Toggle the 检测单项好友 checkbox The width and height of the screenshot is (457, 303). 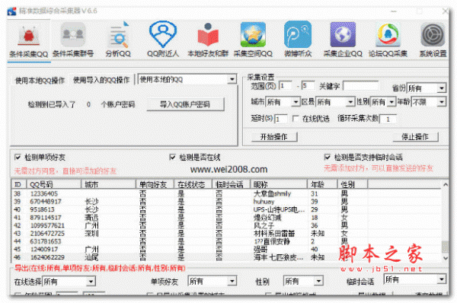18,158
